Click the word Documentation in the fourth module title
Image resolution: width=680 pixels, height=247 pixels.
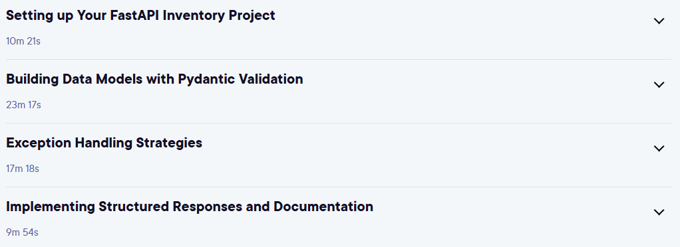(x=323, y=206)
